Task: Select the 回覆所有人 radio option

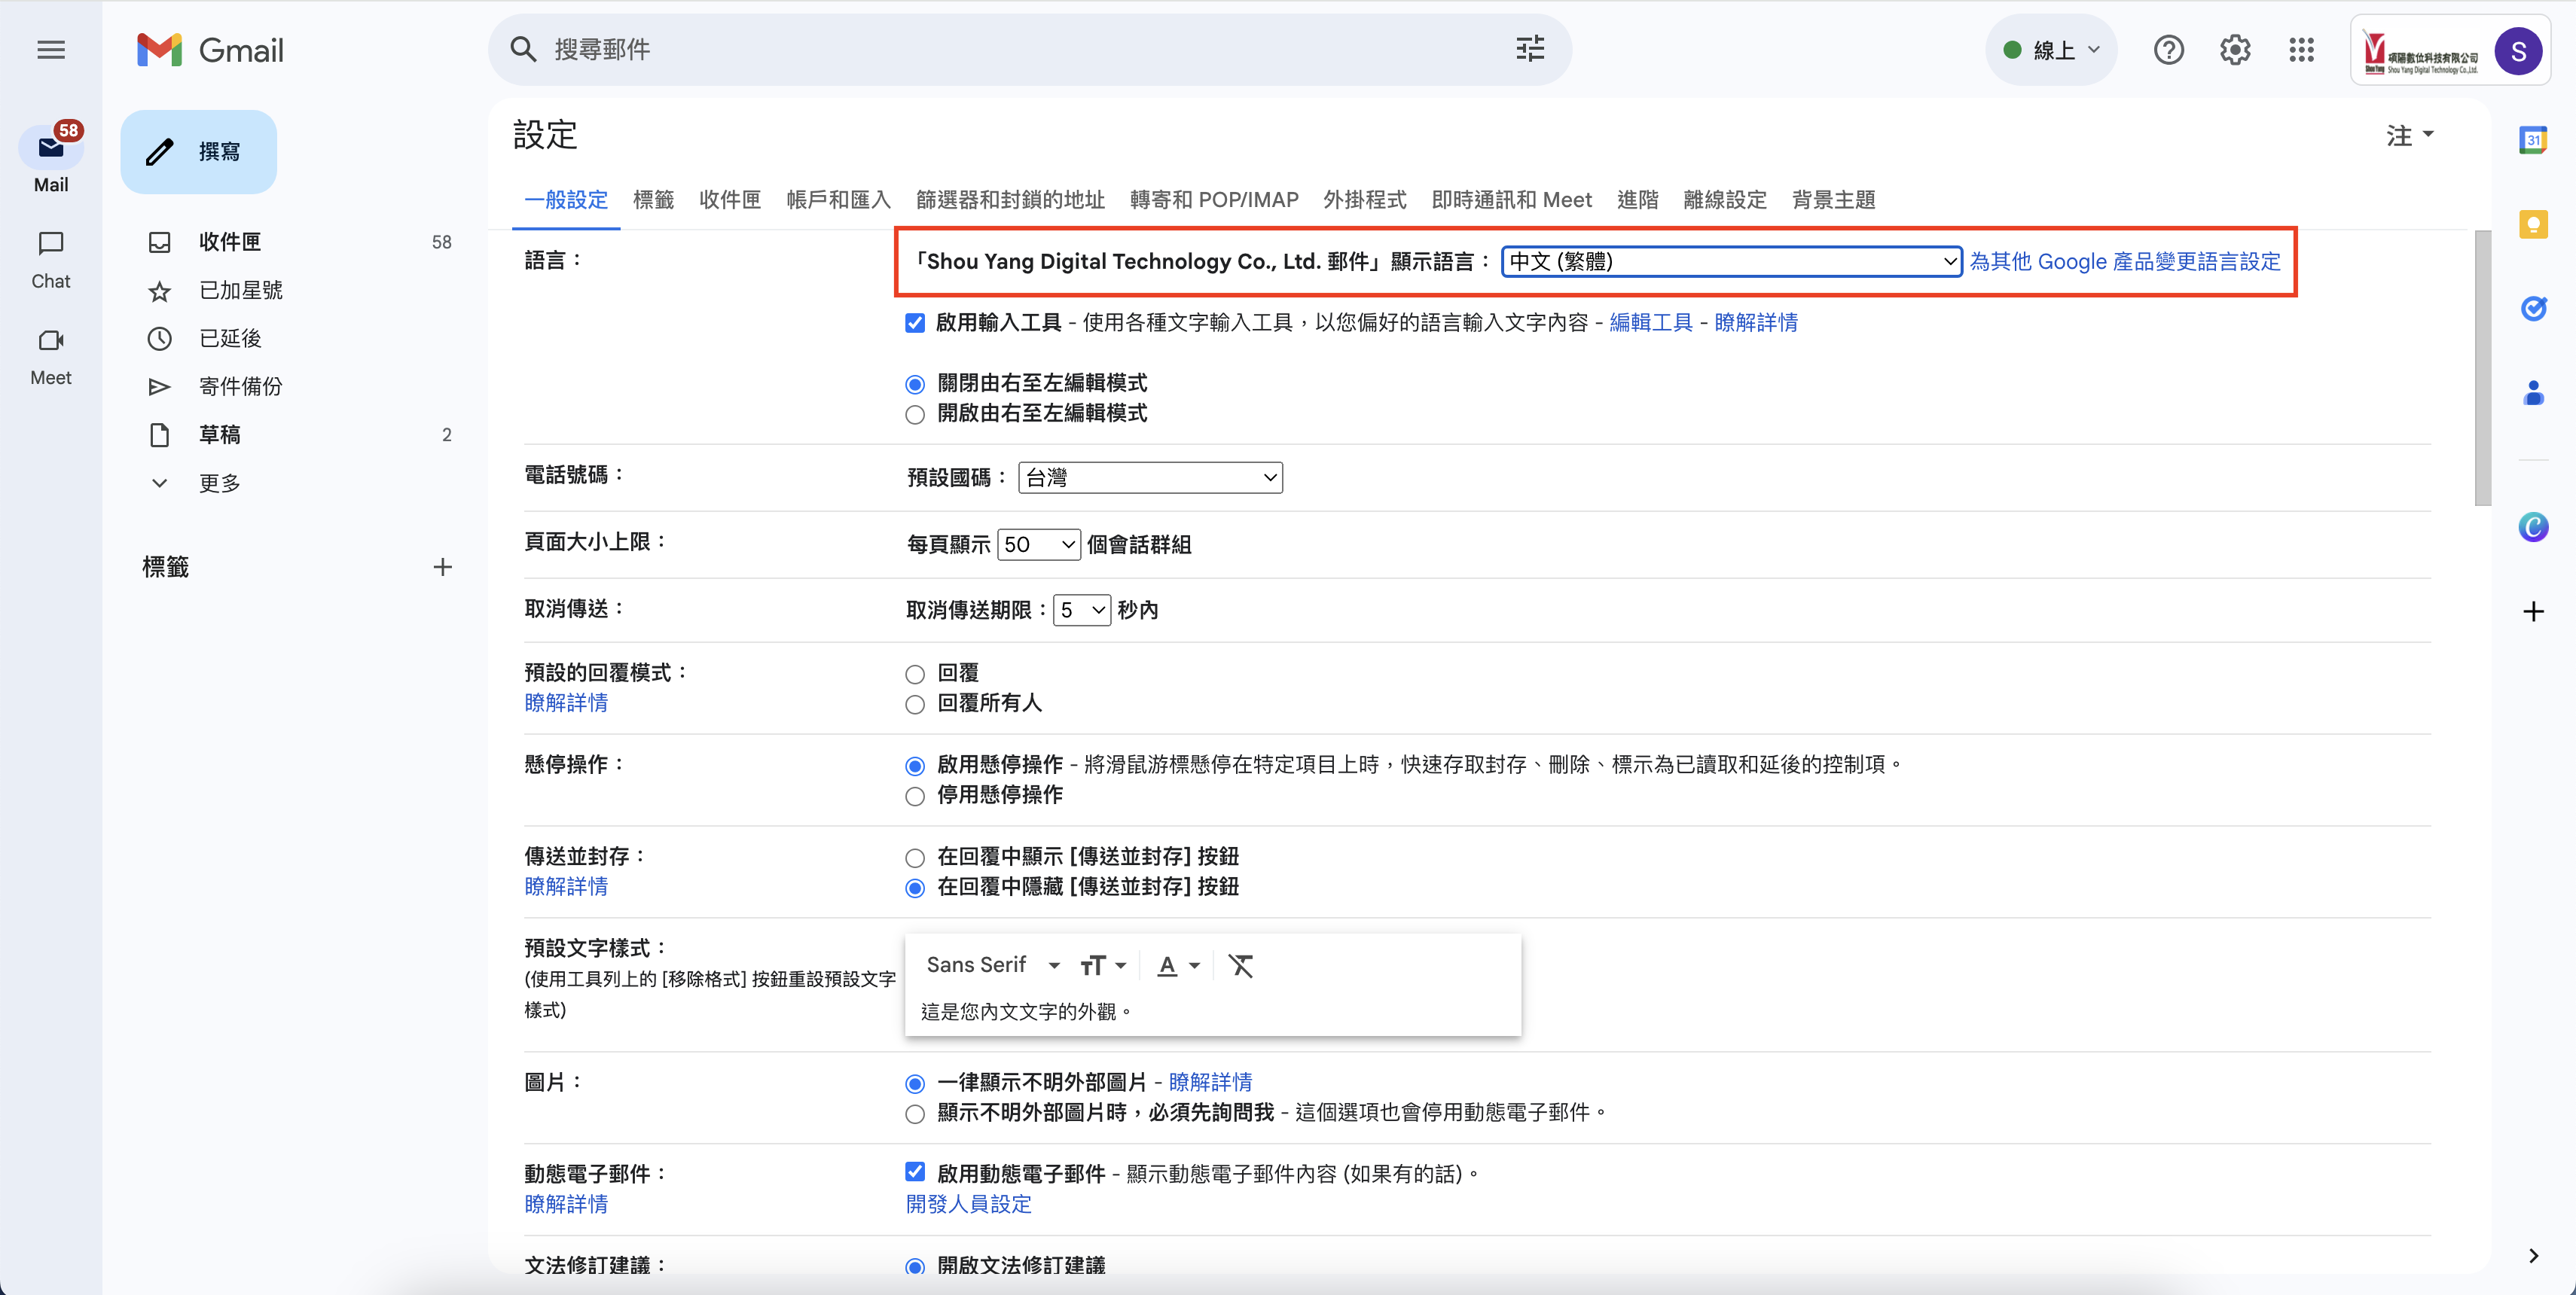Action: pos(914,705)
